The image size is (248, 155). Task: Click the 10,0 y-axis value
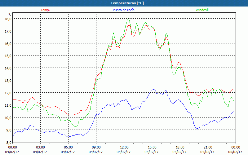coord(8,118)
